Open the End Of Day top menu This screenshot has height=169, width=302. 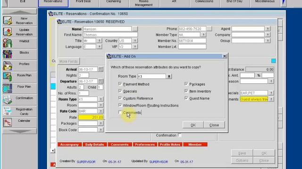point(235,3)
